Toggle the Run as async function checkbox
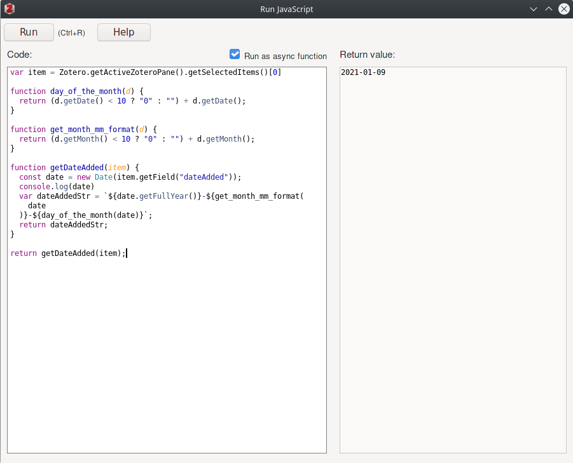The image size is (573, 463). coord(235,55)
